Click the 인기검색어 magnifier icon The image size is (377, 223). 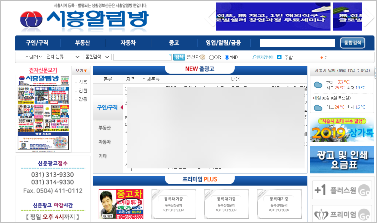point(254,57)
